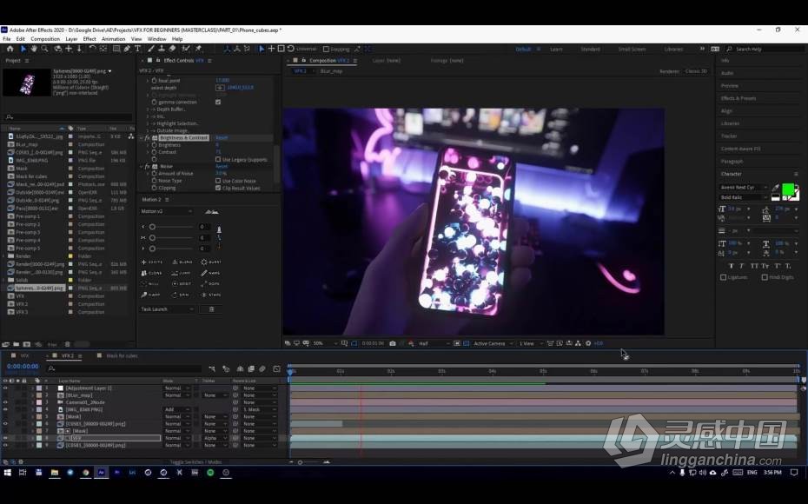
Task: Open the Motion v2 dropdown
Action: pyautogui.click(x=167, y=211)
